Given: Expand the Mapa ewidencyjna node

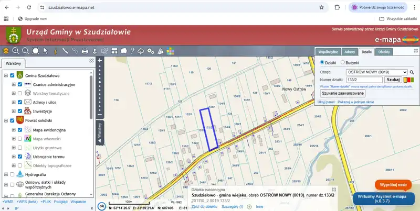Looking at the screenshot, I should click(14, 130).
